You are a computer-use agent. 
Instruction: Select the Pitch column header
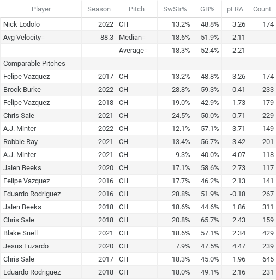136,9
